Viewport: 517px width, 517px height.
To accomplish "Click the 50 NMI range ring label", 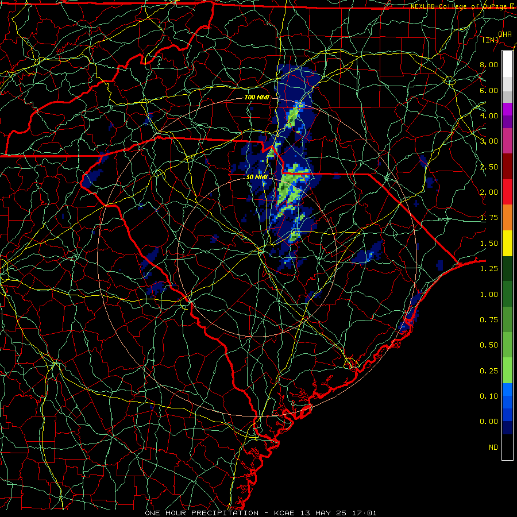I will coord(257,177).
